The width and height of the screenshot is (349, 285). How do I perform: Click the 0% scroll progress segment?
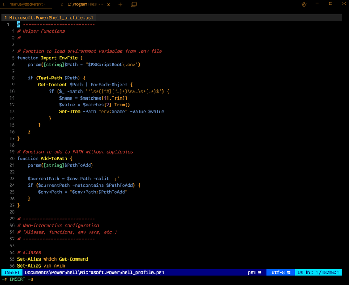click(301, 272)
